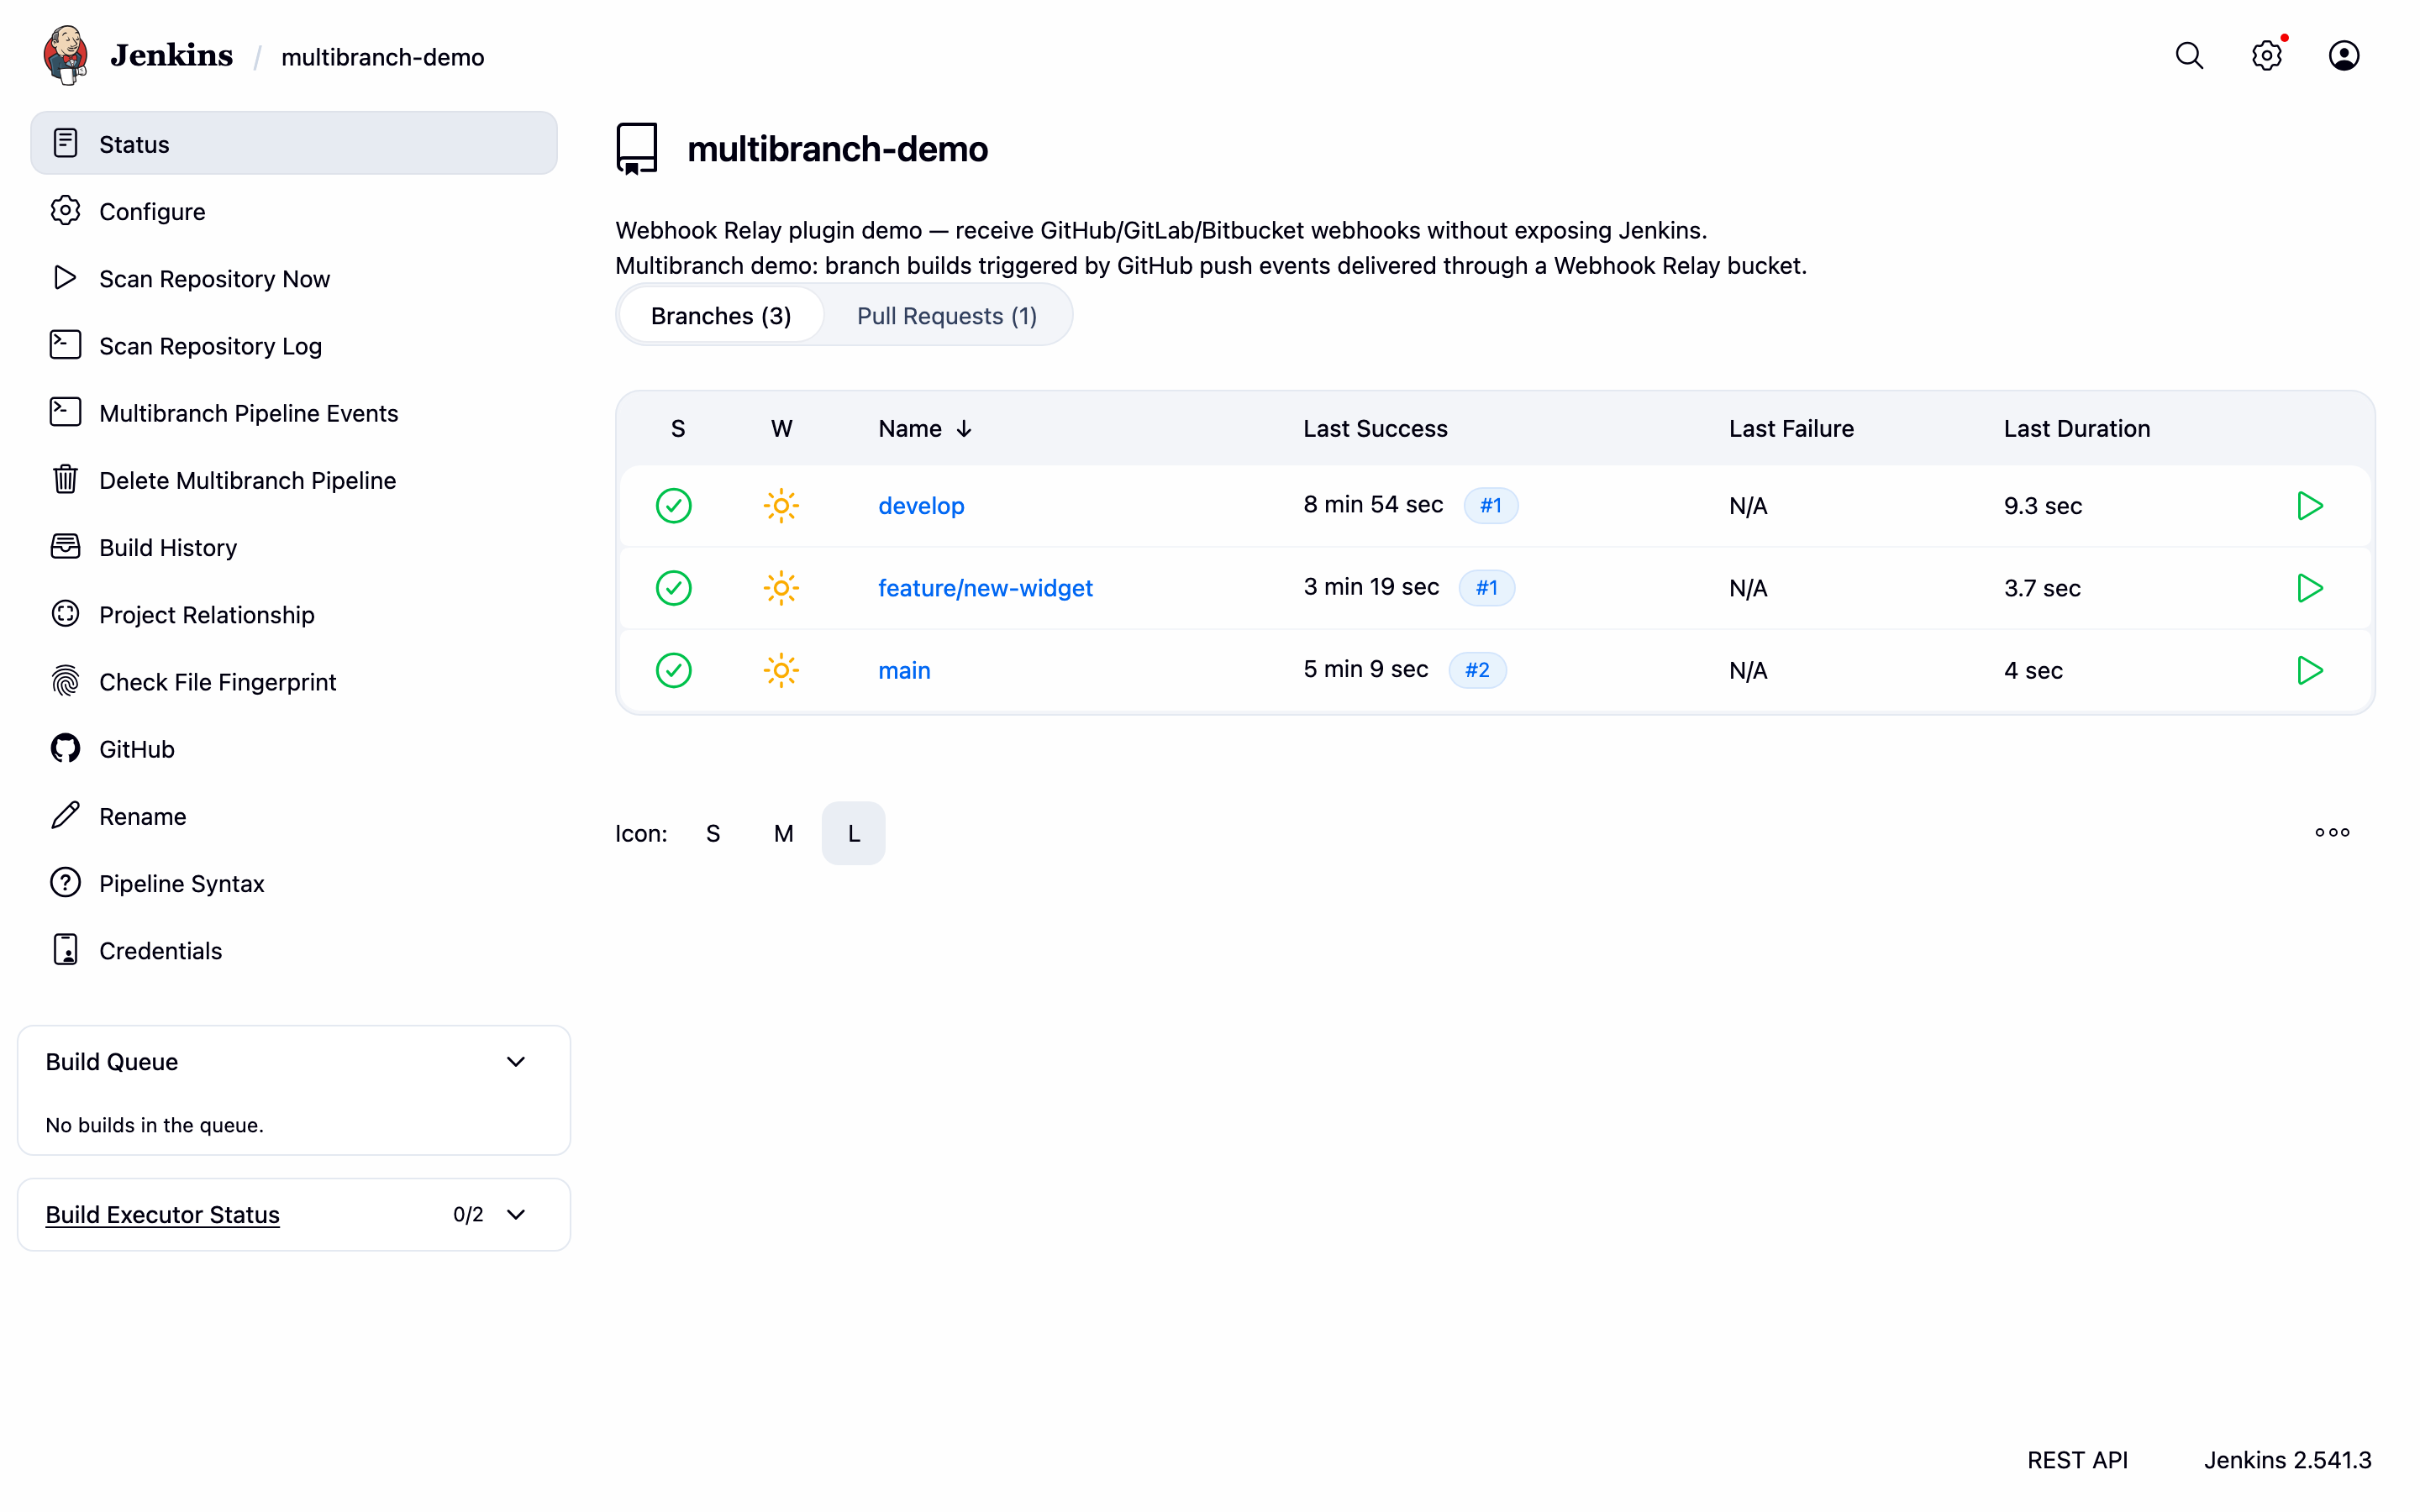This screenshot has height=1512, width=2420.
Task: Open Scan Repository Log
Action: coord(294,345)
